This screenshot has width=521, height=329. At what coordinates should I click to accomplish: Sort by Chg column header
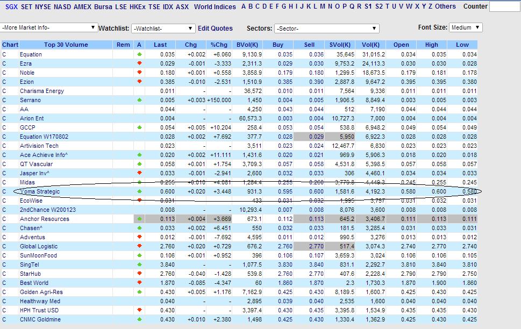[x=191, y=45]
